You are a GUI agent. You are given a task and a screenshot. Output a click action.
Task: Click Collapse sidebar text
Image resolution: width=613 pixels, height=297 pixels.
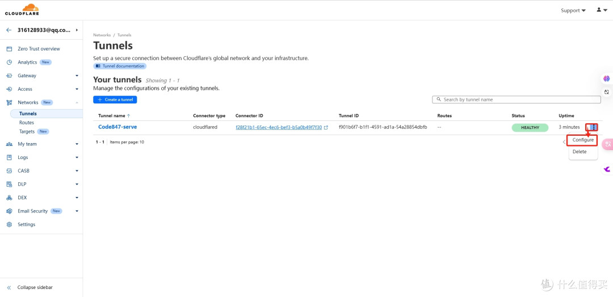coord(35,287)
